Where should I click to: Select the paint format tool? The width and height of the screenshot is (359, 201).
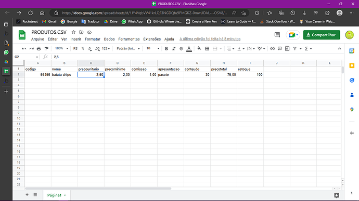click(46, 48)
